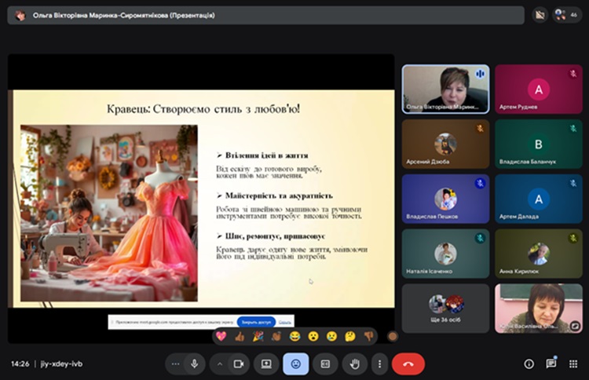Open the reaction skin tone color selector
The width and height of the screenshot is (589, 380).
click(392, 336)
